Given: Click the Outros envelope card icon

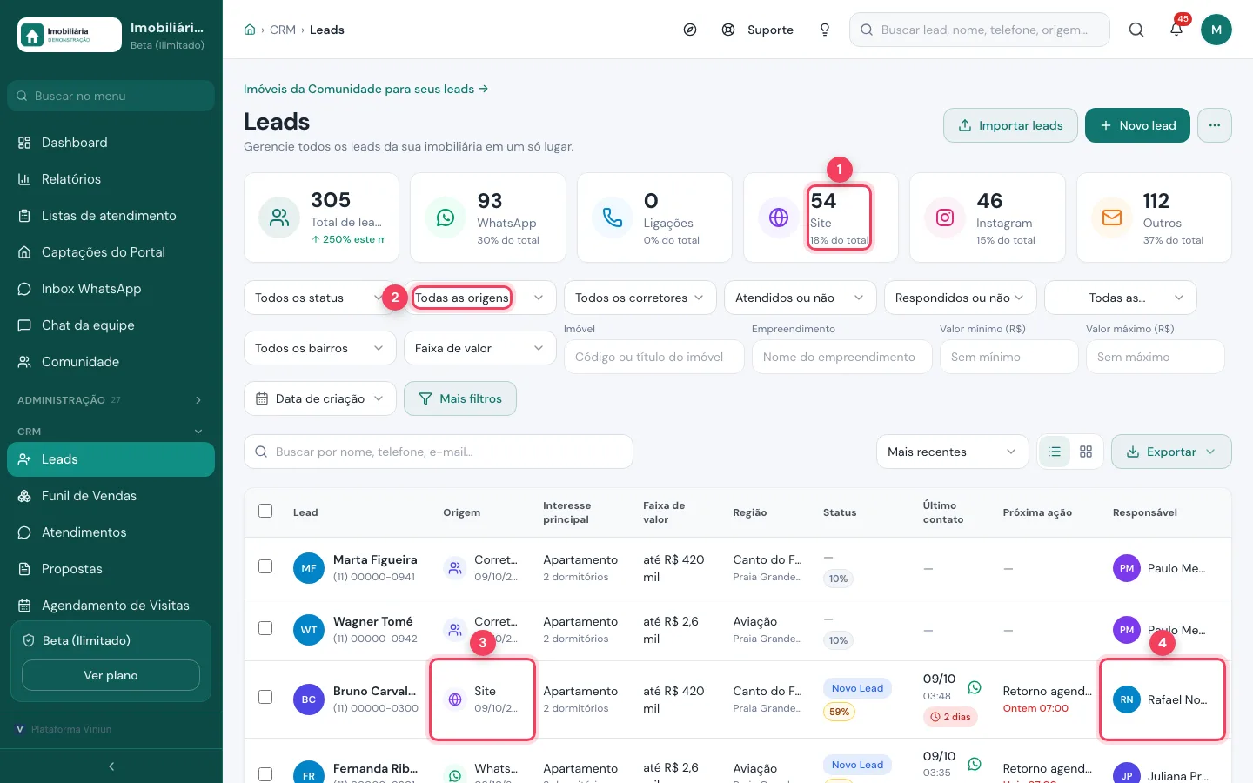Looking at the screenshot, I should [1112, 217].
